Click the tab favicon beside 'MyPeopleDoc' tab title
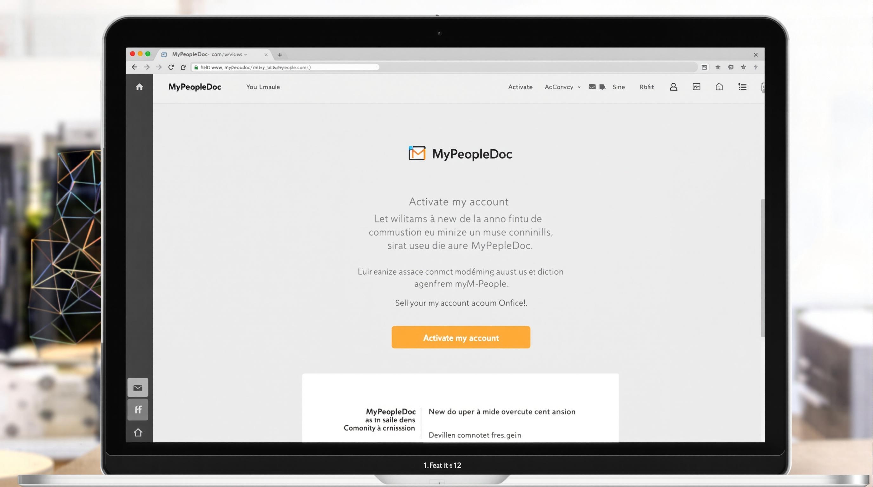The height and width of the screenshot is (487, 873). coord(164,55)
